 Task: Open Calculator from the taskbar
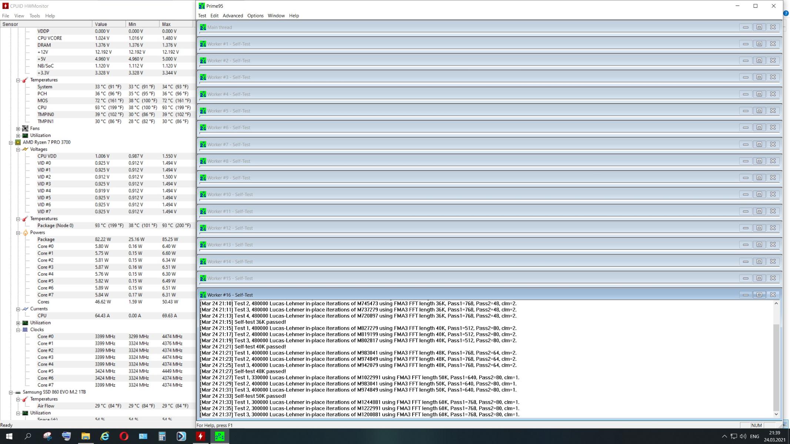pyautogui.click(x=162, y=436)
